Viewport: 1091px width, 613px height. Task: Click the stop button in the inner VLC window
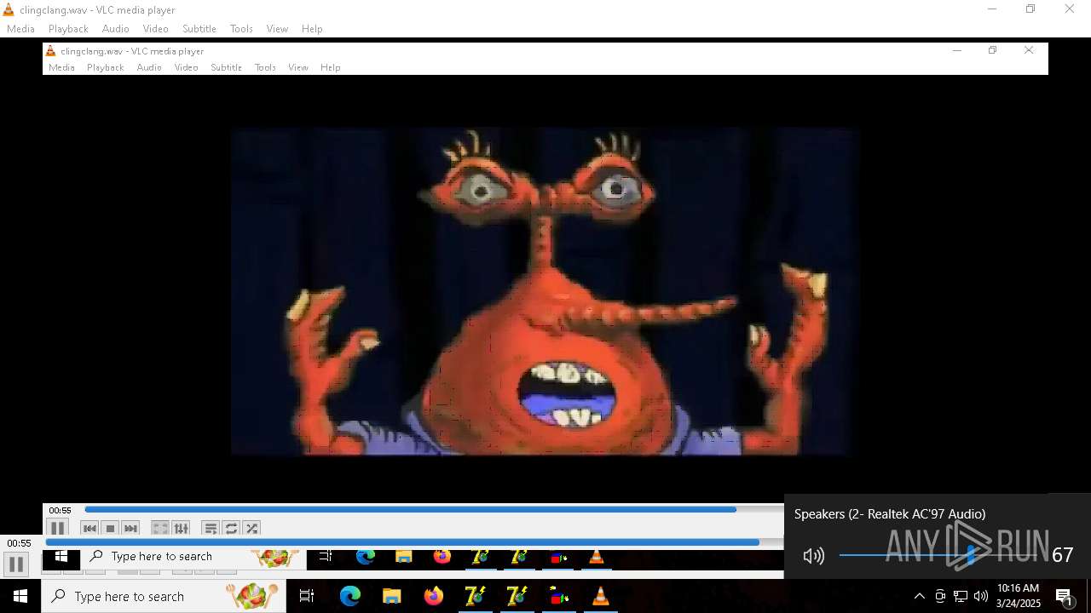pos(110,529)
